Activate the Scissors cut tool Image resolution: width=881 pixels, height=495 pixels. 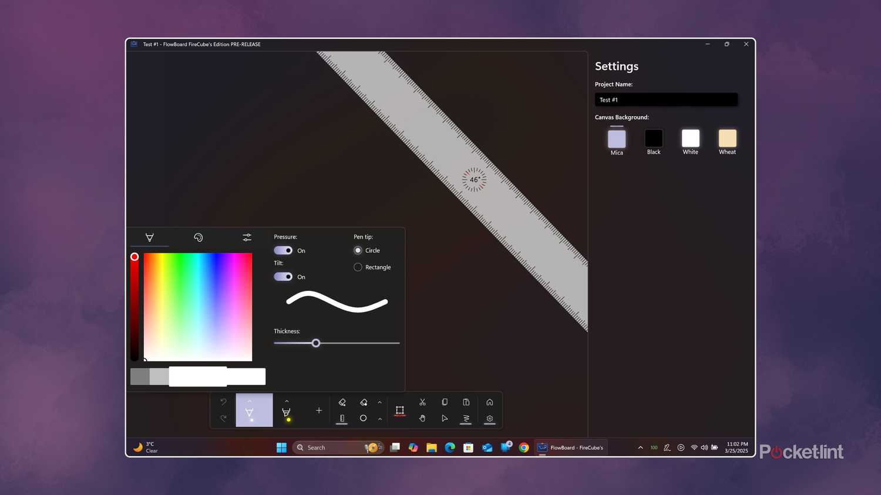tap(422, 402)
